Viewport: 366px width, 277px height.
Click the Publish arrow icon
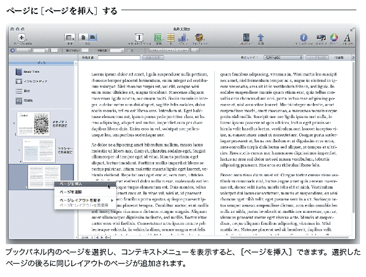pyautogui.click(x=261, y=38)
